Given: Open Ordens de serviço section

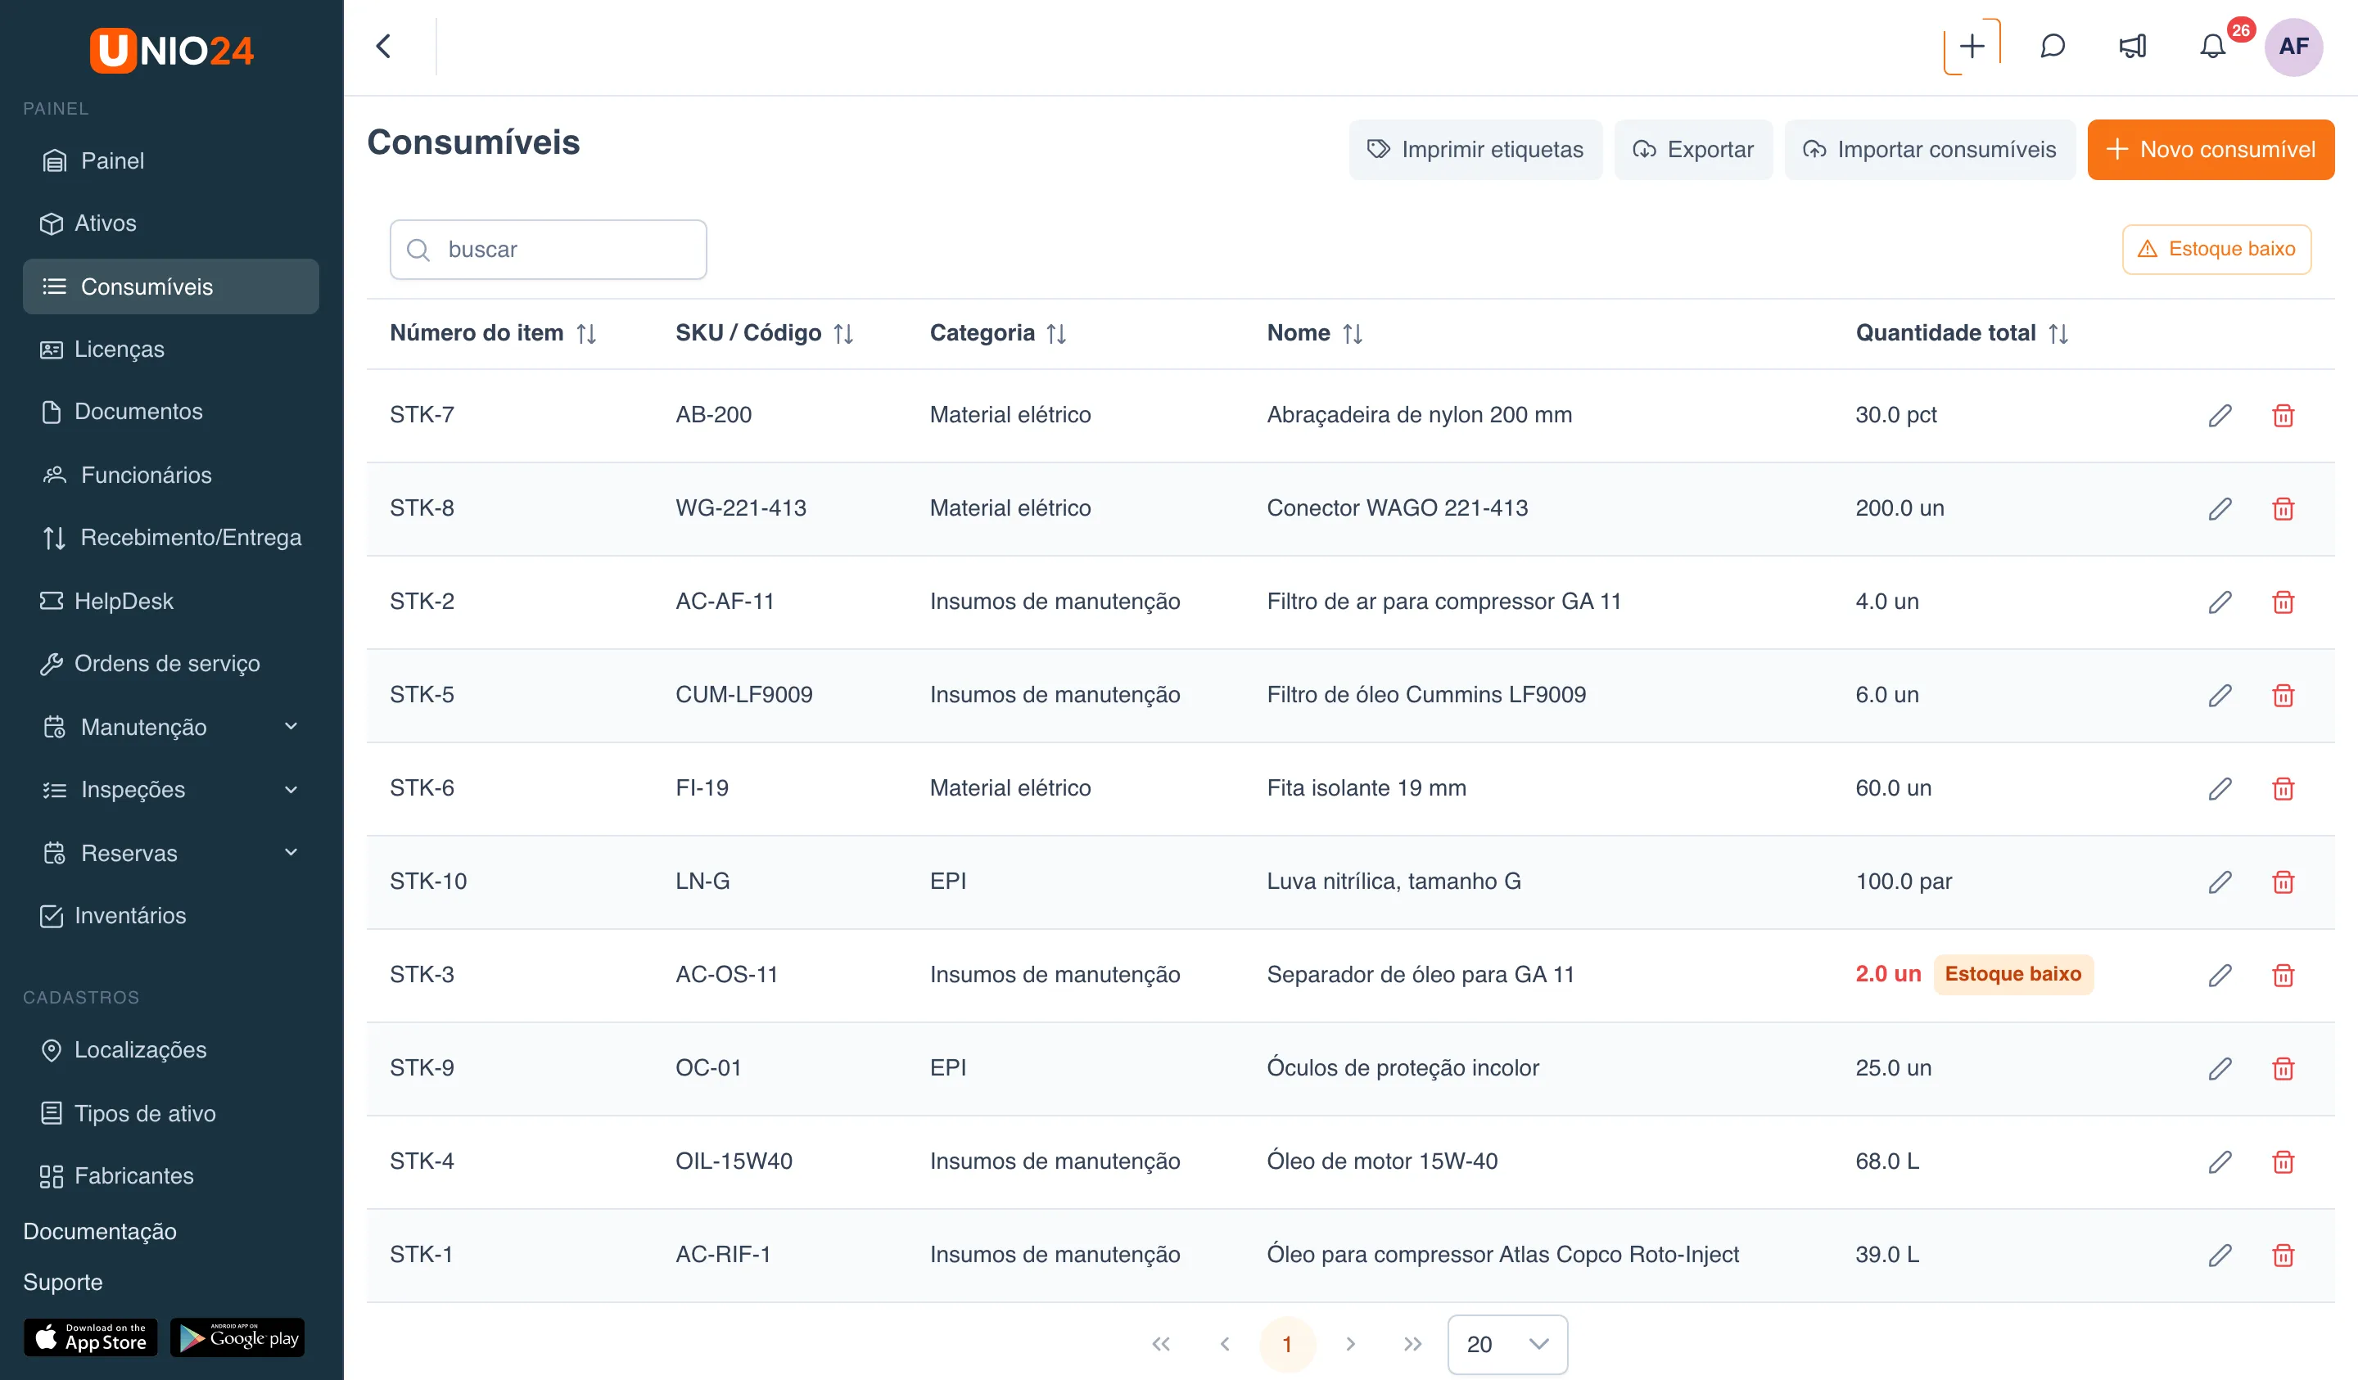Looking at the screenshot, I should point(170,663).
